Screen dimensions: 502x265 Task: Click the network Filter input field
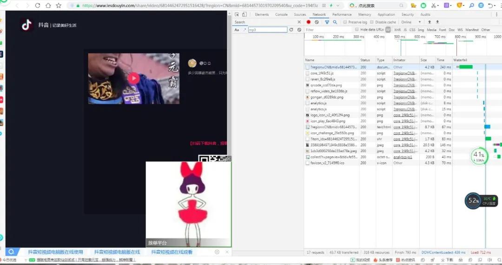[328, 30]
